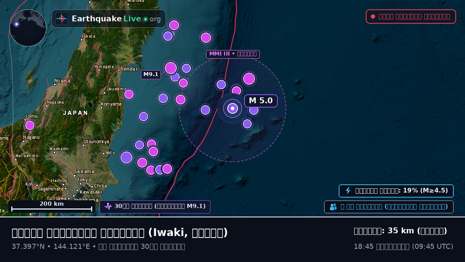This screenshot has height=262, width=465.
Task: Click the green live status dot before "org"
Action: point(145,19)
